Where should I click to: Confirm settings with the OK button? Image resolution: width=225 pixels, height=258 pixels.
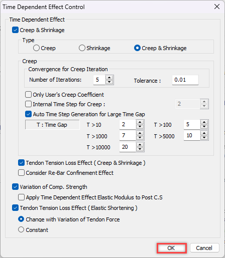pos(171,248)
